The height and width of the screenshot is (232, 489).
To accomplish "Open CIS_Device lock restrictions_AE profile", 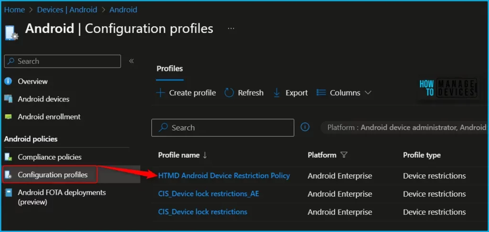I will click(x=208, y=194).
